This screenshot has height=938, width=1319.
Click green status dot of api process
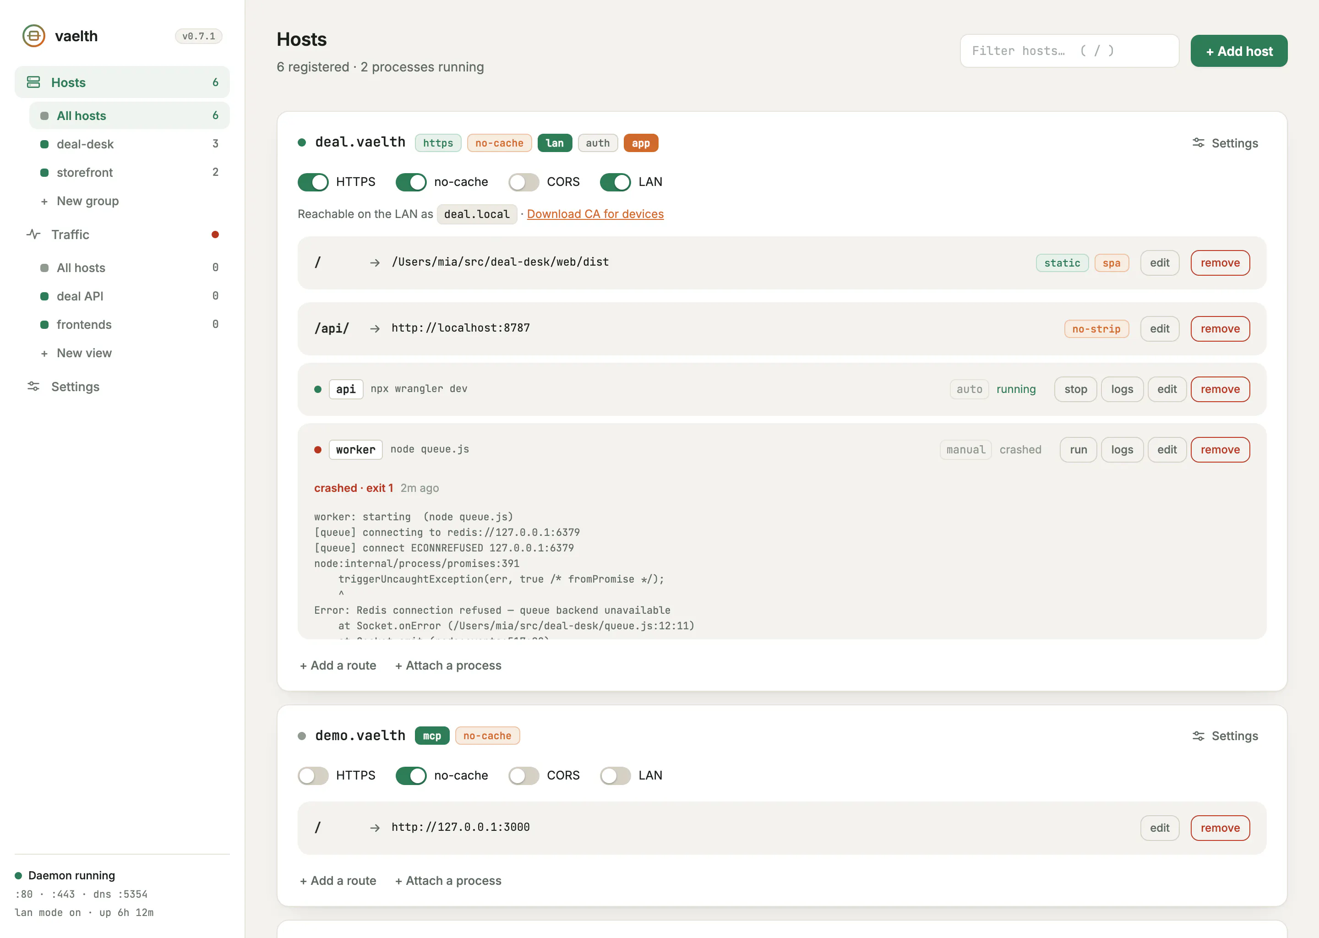point(318,389)
